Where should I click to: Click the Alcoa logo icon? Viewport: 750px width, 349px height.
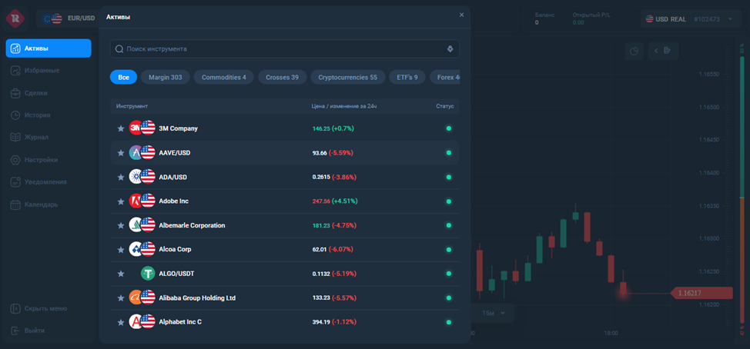click(x=136, y=249)
